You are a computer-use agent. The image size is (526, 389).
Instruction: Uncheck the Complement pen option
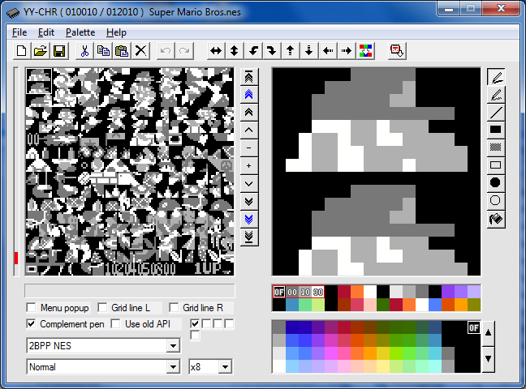point(32,324)
